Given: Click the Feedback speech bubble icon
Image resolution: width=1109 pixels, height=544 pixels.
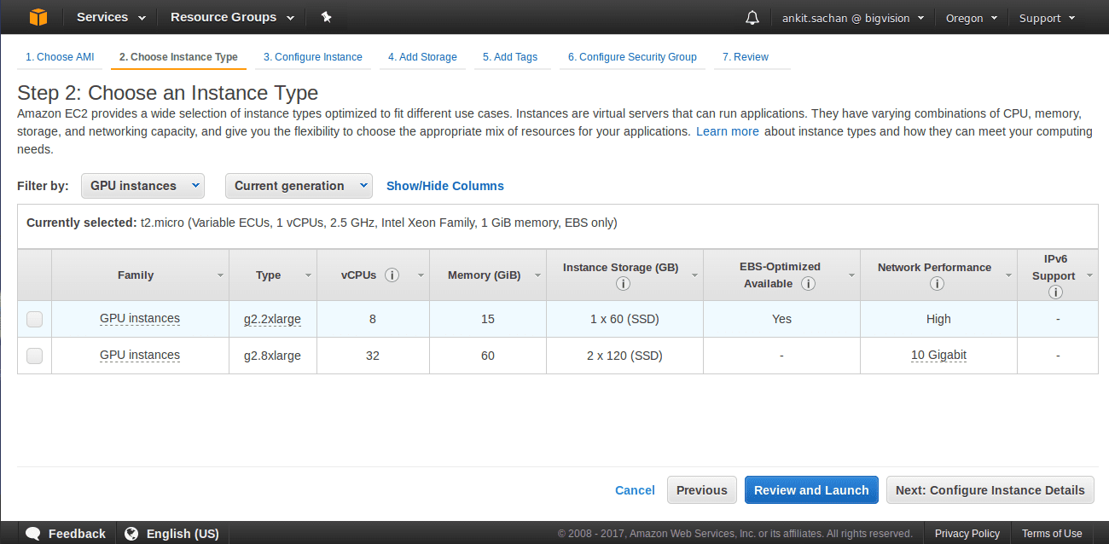Looking at the screenshot, I should click(33, 534).
